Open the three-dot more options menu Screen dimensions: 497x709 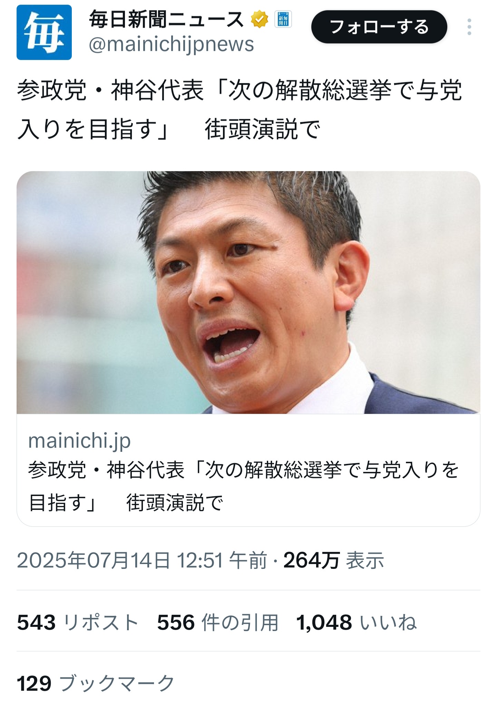coord(469,27)
